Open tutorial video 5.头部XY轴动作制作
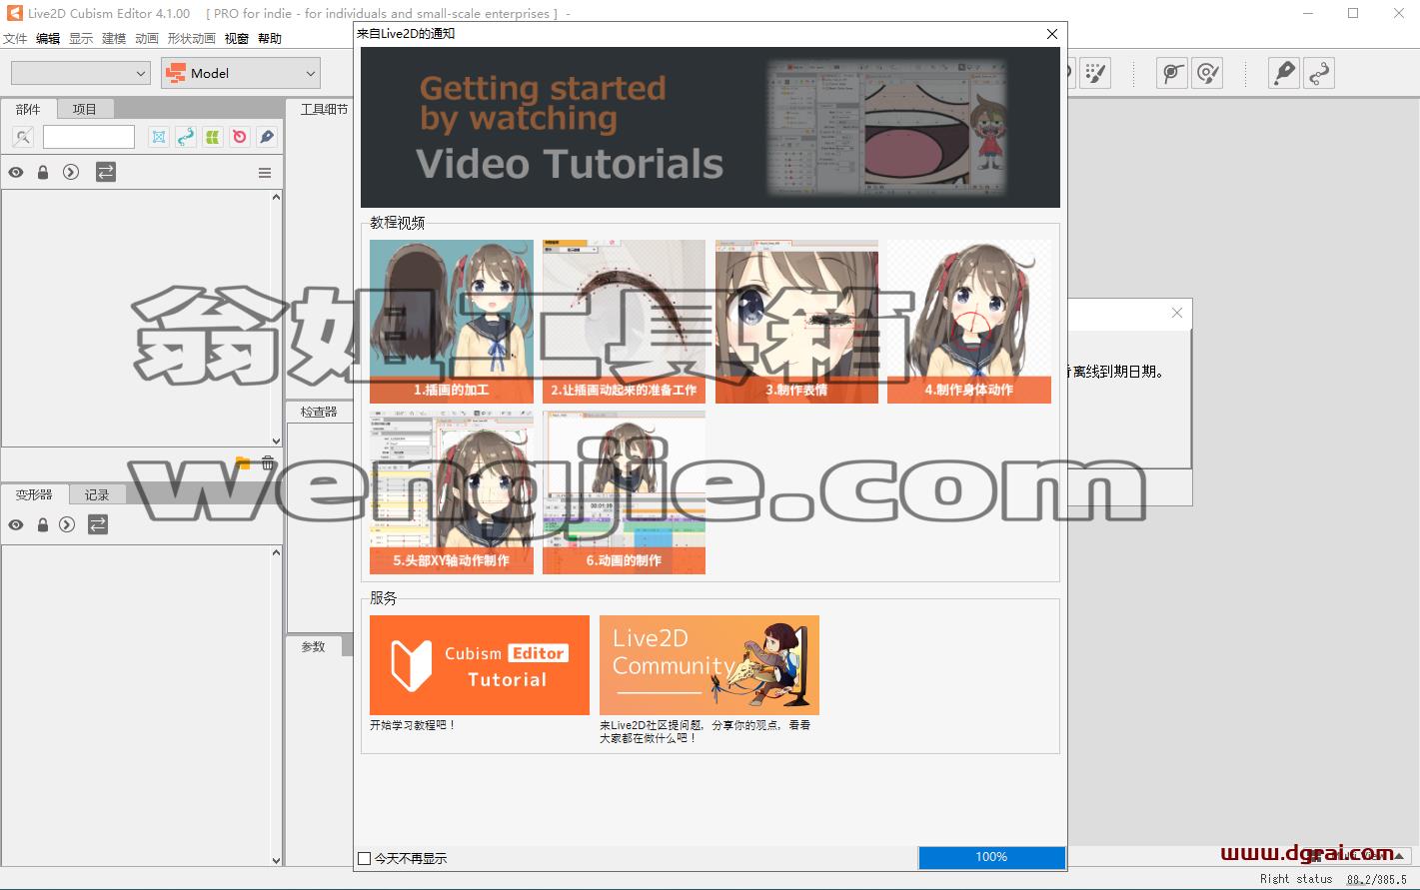The width and height of the screenshot is (1420, 890). coord(452,492)
